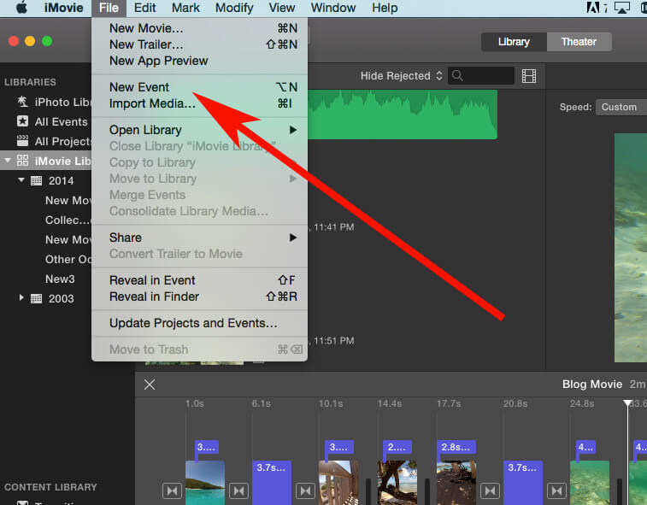Viewport: 647px width, 505px height.
Task: Expand the Share submenu
Action: pos(200,238)
